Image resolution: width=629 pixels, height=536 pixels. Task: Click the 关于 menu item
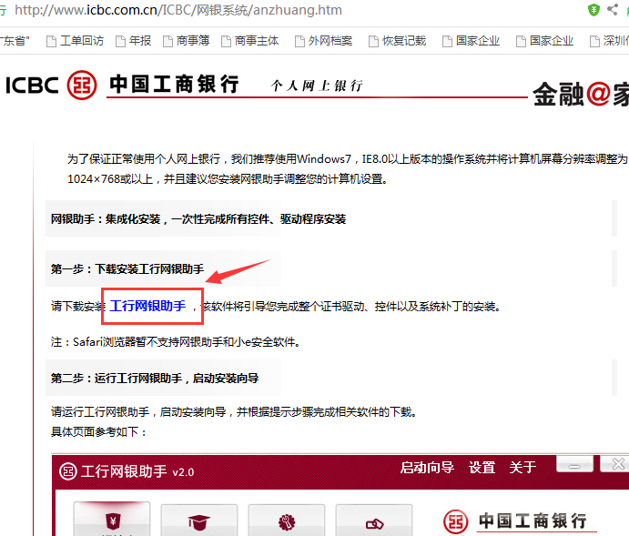click(x=522, y=468)
